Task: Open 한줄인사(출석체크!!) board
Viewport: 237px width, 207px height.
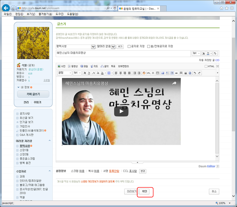Action: [x=31, y=130]
